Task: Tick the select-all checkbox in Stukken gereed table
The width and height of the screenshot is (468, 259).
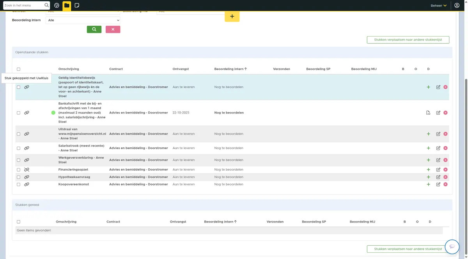Action: click(18, 222)
